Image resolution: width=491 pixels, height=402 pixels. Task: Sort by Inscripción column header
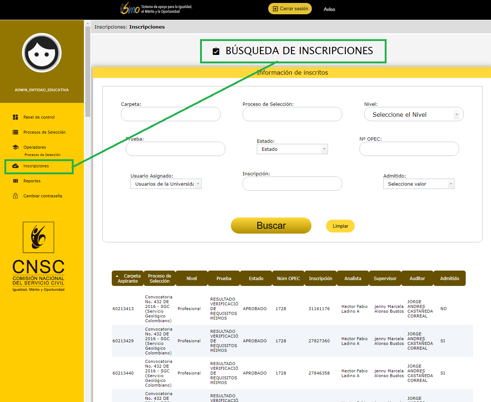pyautogui.click(x=321, y=278)
